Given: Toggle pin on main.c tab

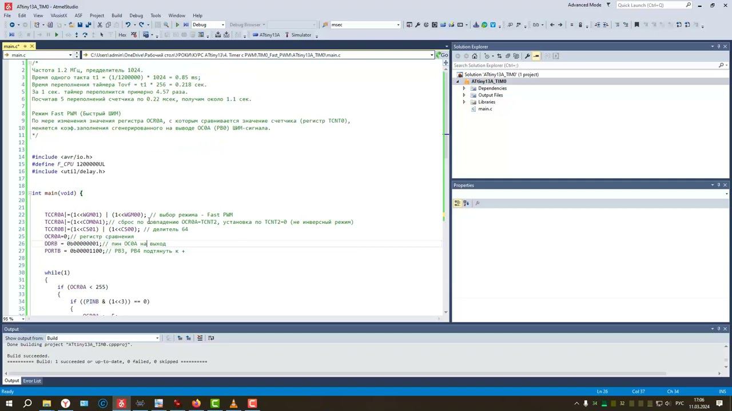Looking at the screenshot, I should click(x=25, y=46).
